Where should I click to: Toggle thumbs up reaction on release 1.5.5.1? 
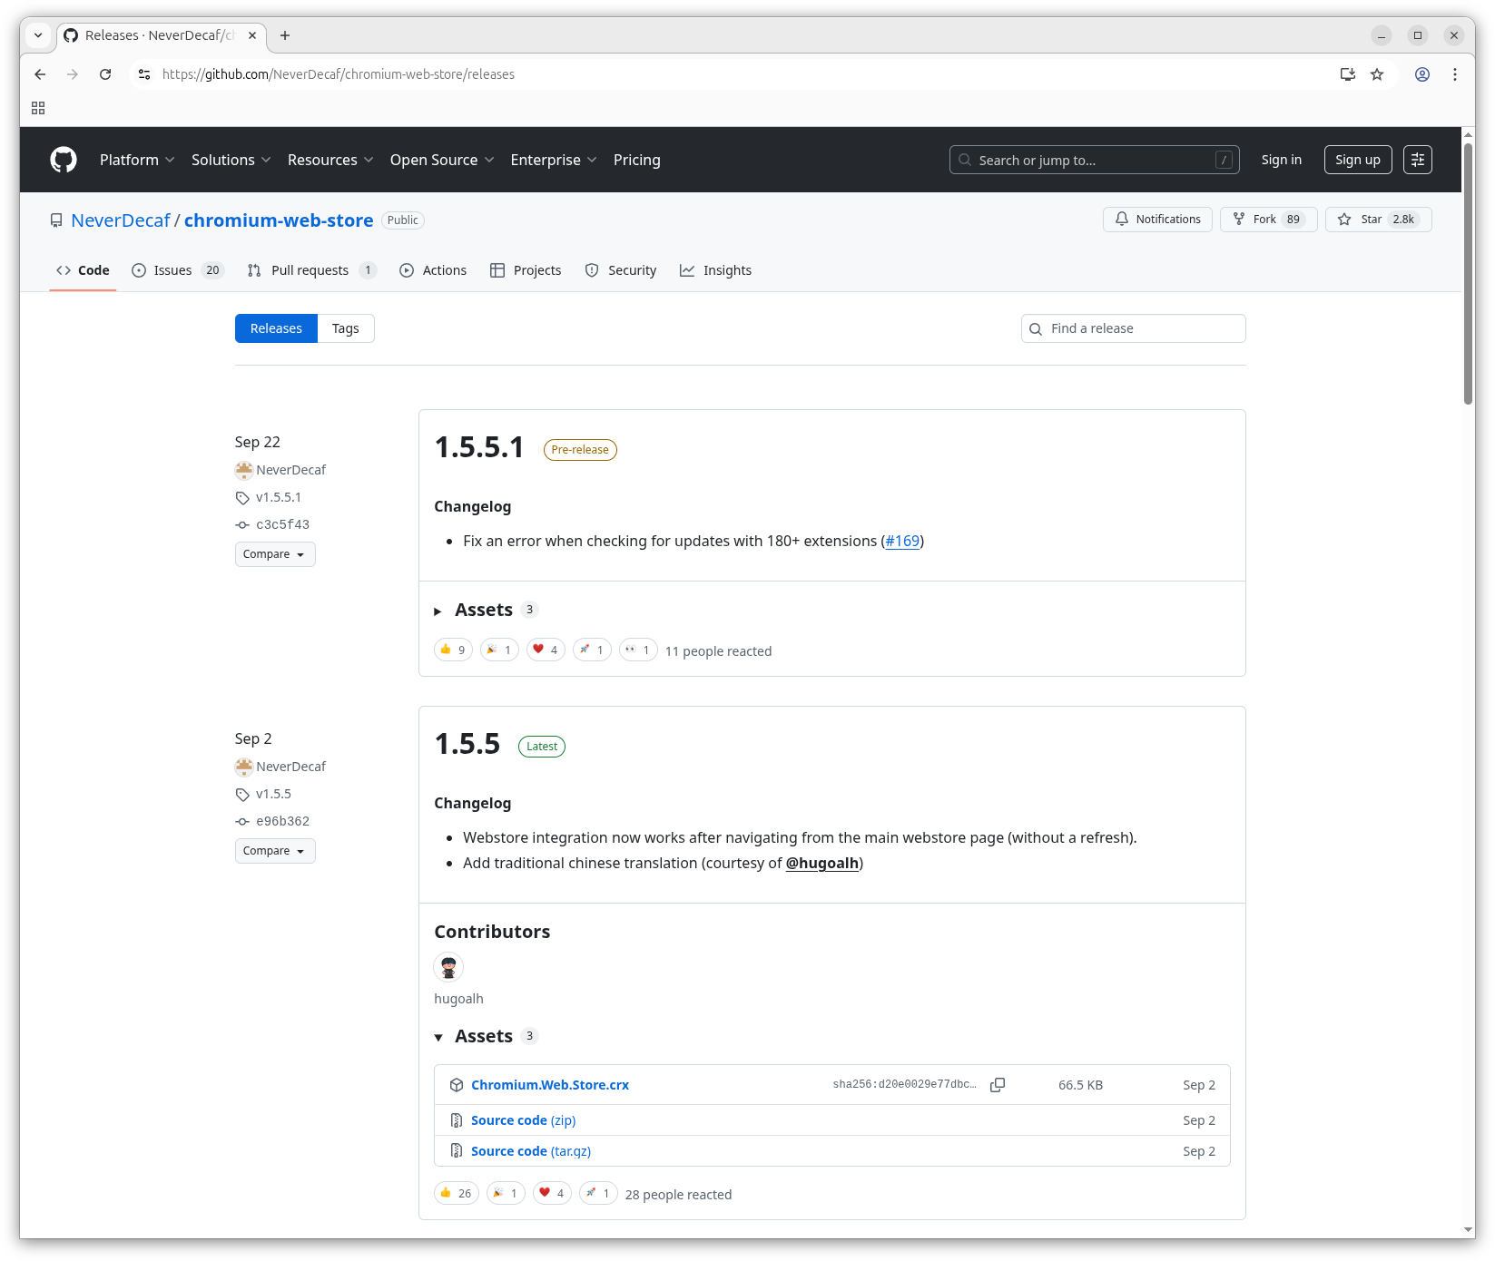click(x=453, y=650)
